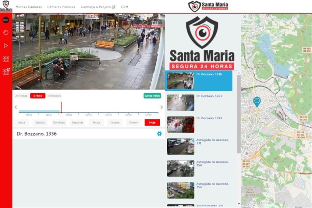Image resolution: width=312 pixels, height=208 pixels.
Task: Select the Domingo day button
Action: pyautogui.click(x=59, y=122)
